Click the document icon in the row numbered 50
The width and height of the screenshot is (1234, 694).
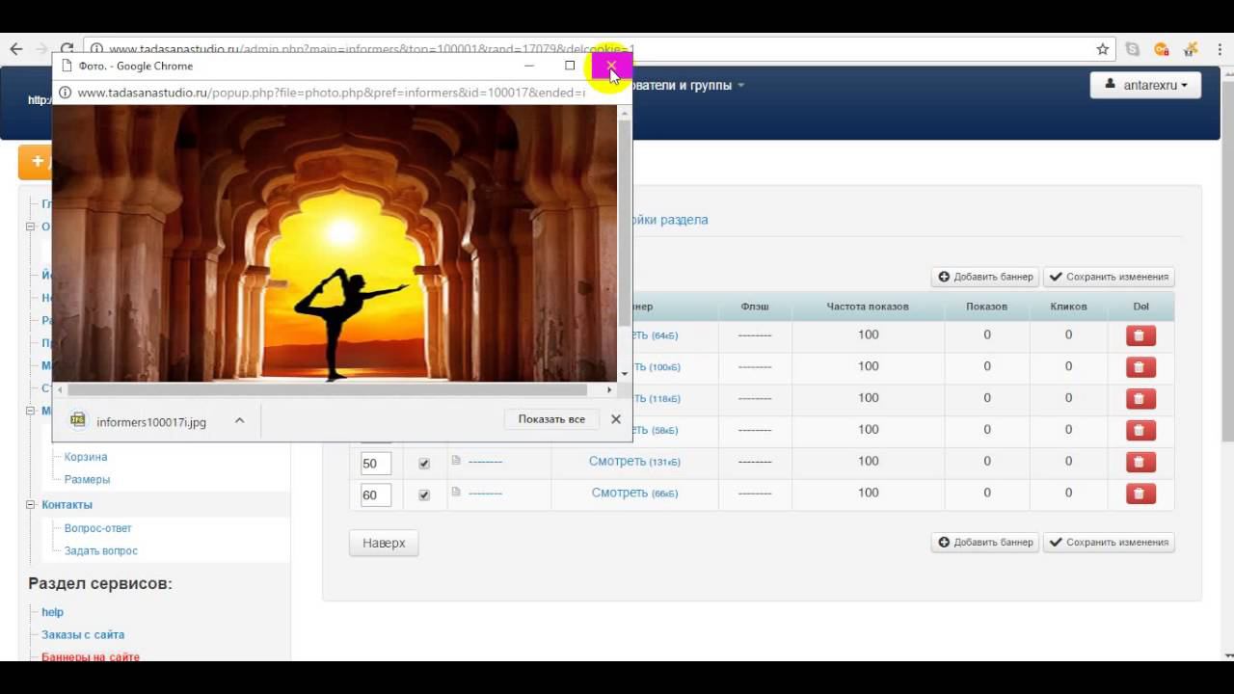(457, 461)
